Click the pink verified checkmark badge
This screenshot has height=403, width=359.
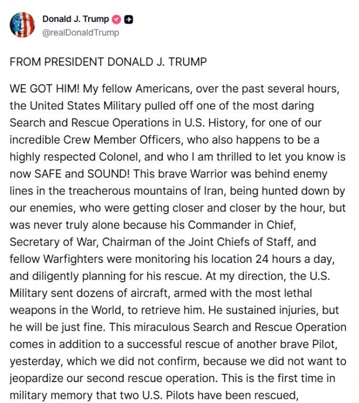[x=117, y=19]
